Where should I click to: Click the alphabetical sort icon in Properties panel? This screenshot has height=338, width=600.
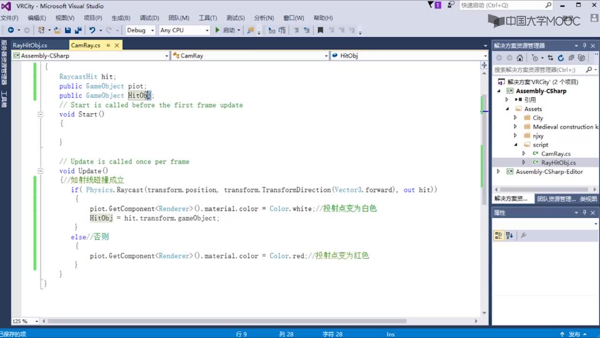[x=510, y=235]
